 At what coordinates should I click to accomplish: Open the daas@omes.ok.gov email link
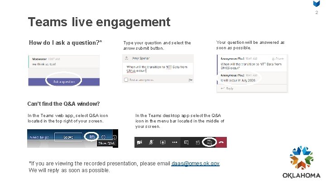click(196, 164)
